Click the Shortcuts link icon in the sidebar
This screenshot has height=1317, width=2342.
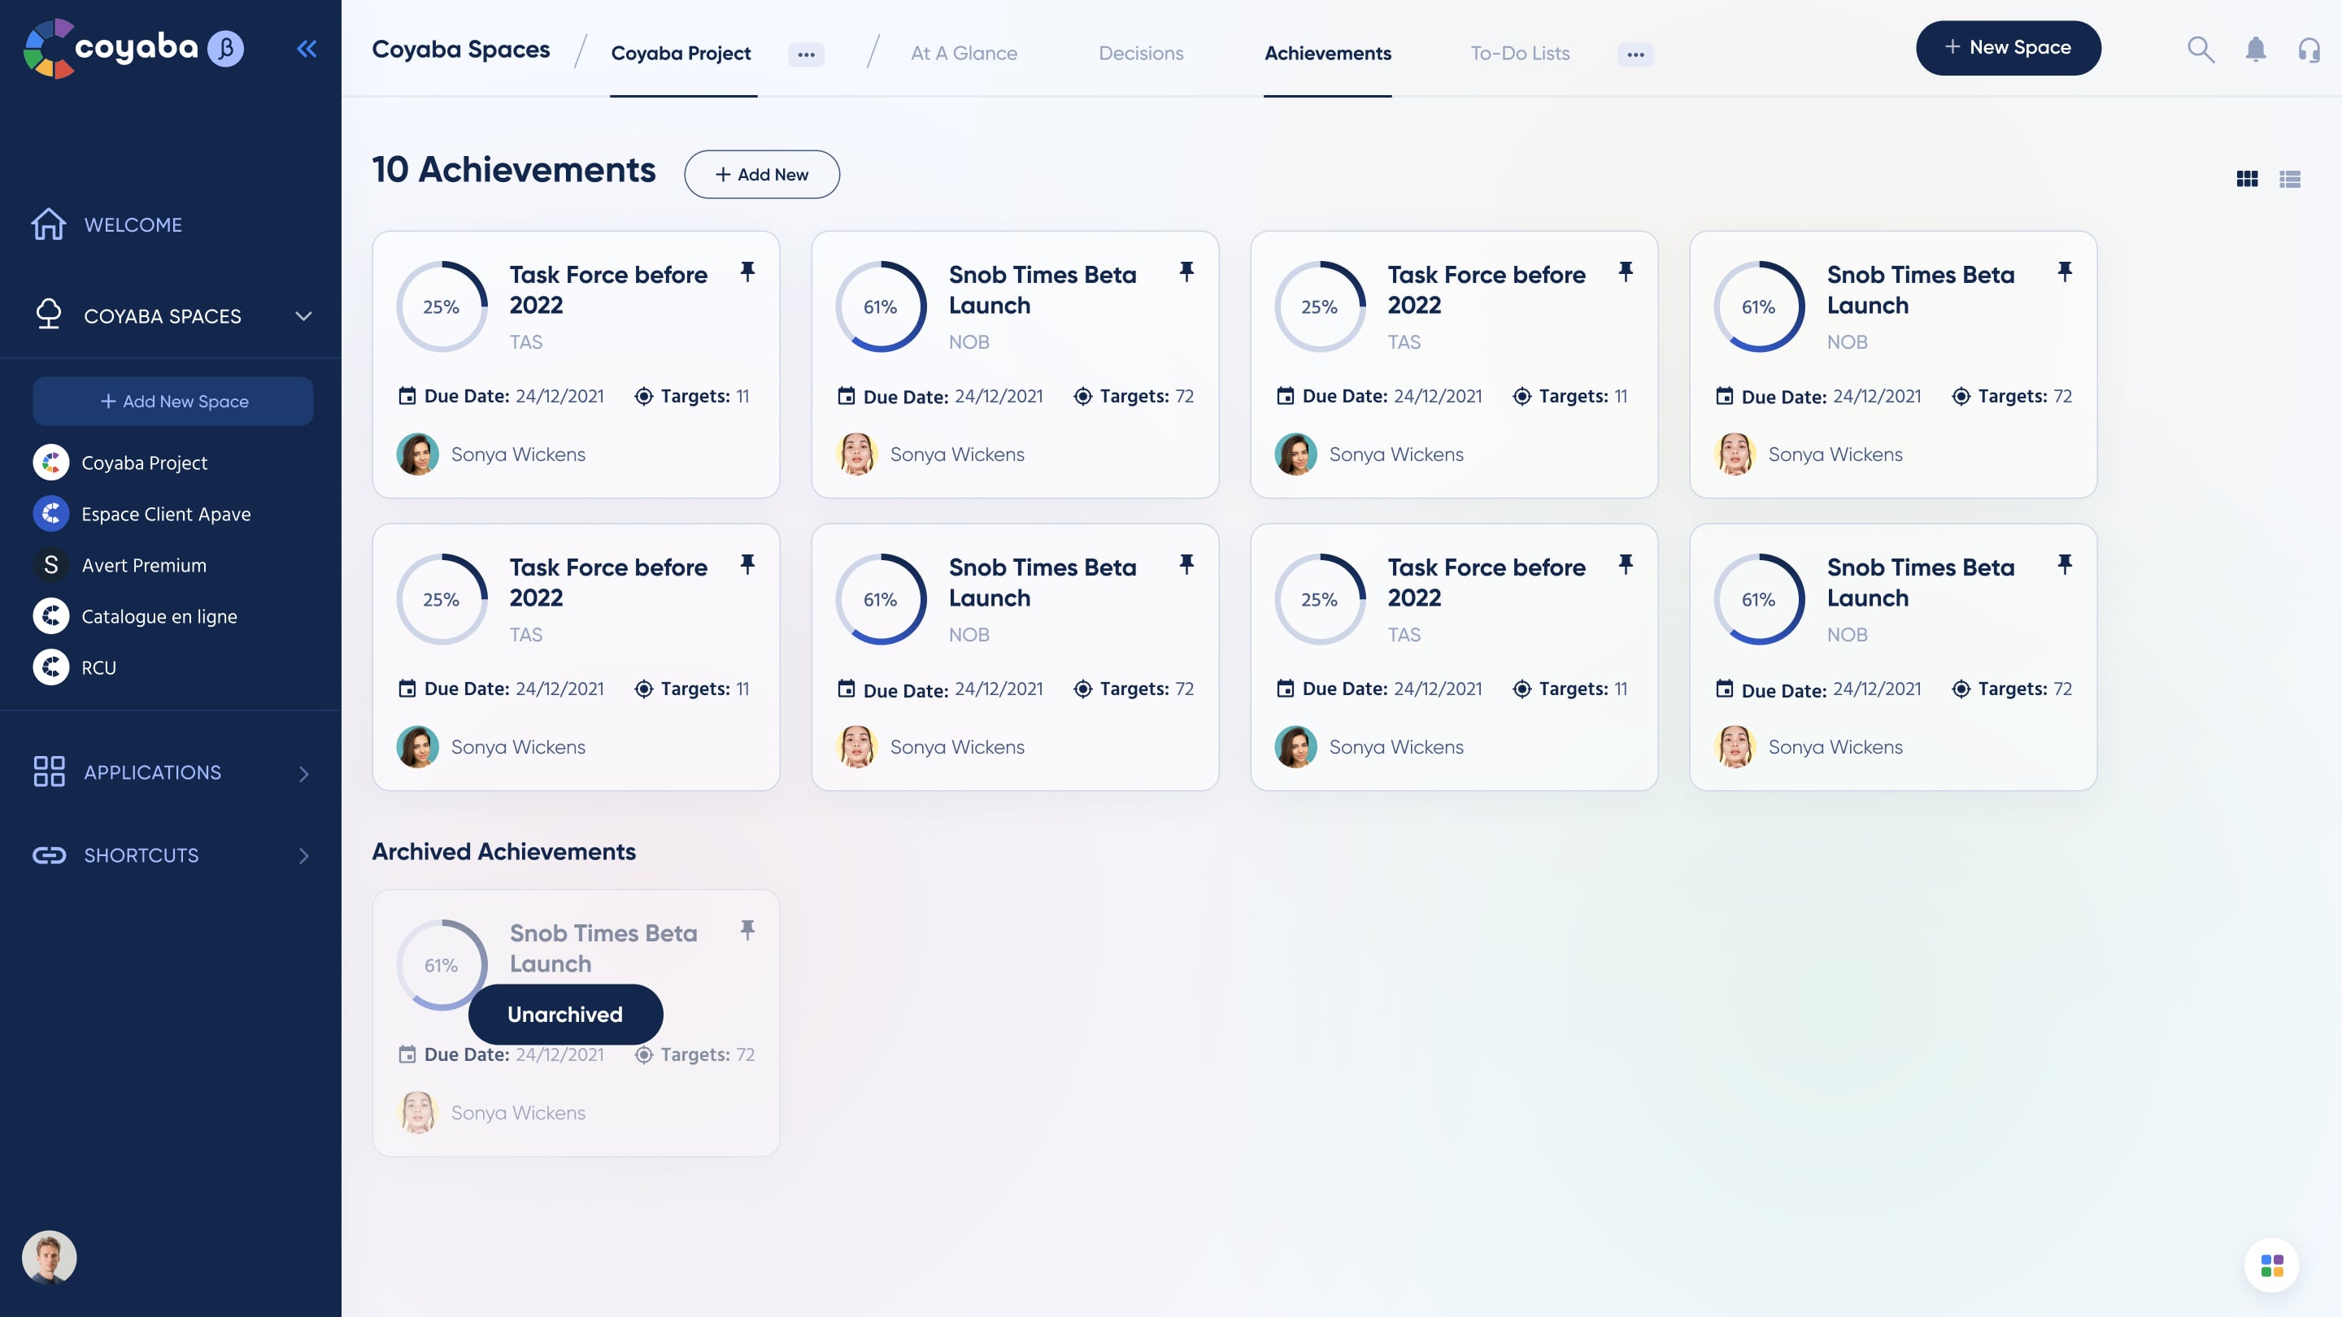tap(49, 855)
